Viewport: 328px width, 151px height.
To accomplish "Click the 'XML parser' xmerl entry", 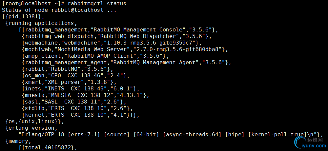I will click(69, 82).
